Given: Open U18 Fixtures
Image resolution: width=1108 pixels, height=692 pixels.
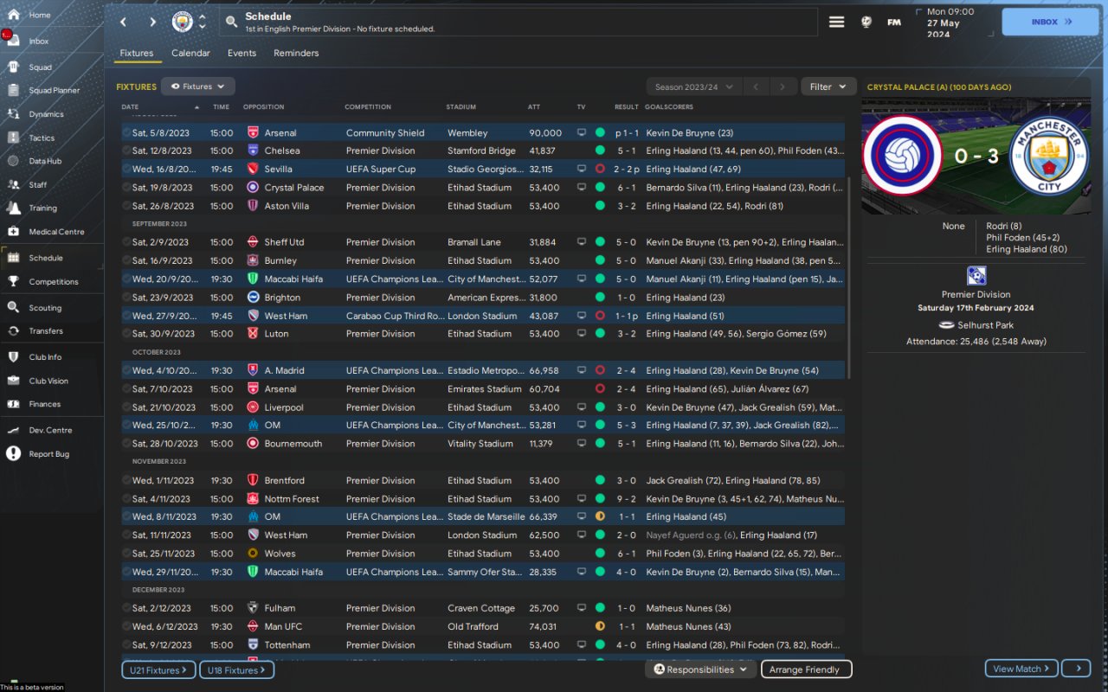Looking at the screenshot, I should (x=236, y=670).
